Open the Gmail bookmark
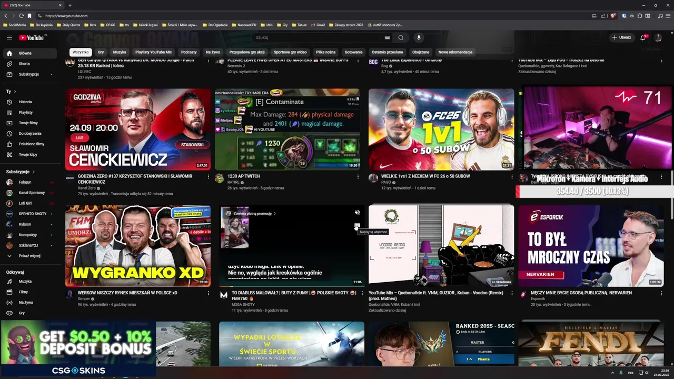 pyautogui.click(x=318, y=25)
